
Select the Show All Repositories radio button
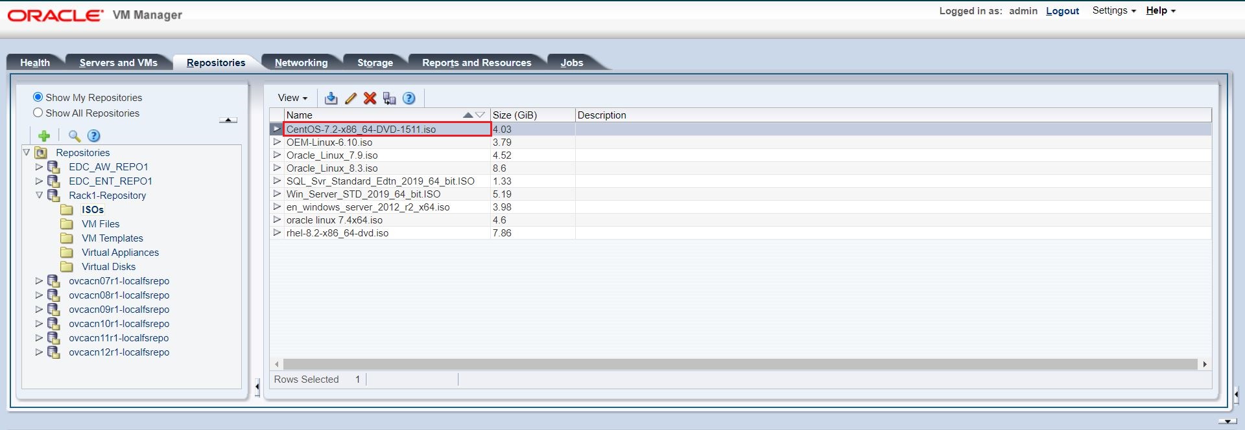coord(38,113)
